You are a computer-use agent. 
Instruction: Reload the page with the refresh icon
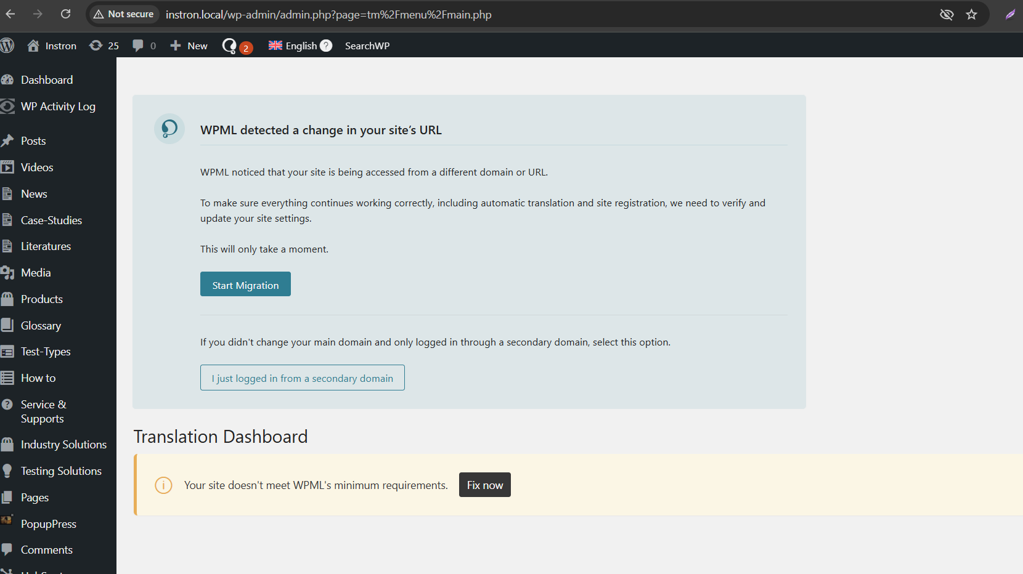[x=65, y=14]
